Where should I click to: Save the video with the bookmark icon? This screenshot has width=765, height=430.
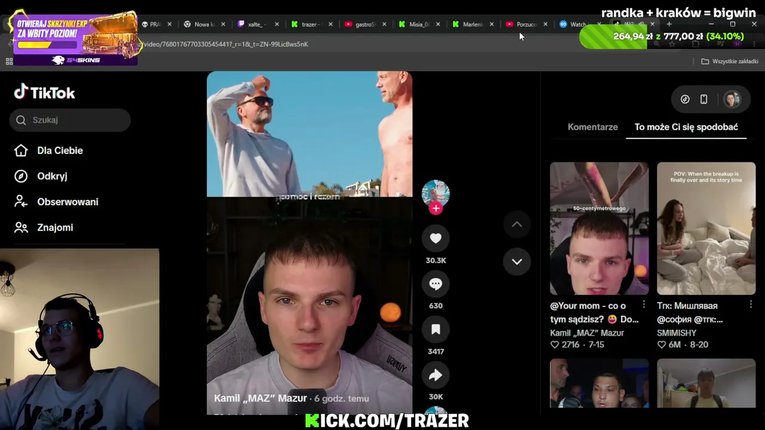pyautogui.click(x=436, y=330)
